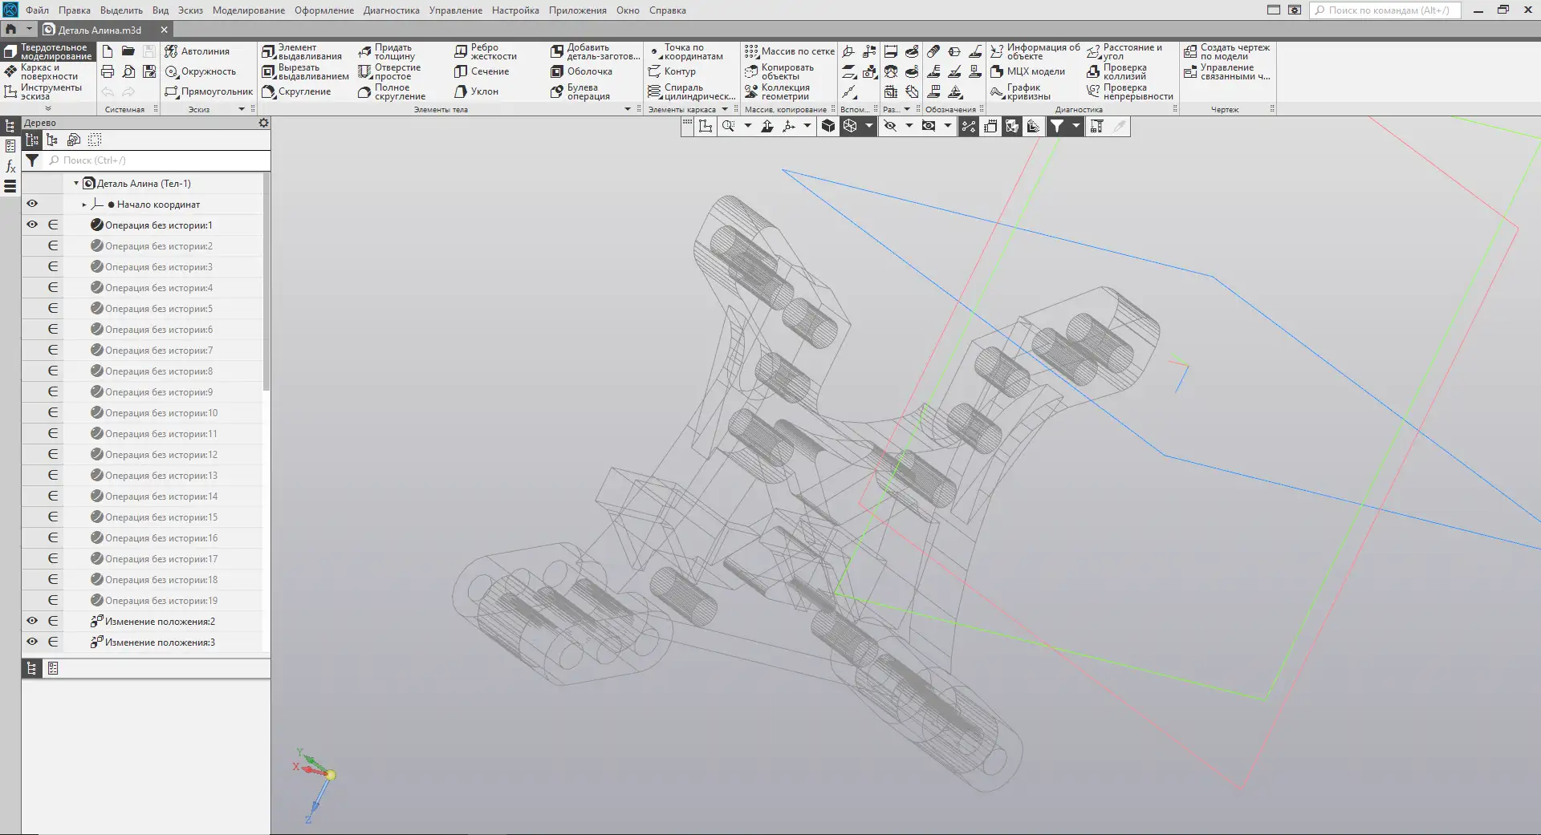Click the tree filter funnel icon

click(x=32, y=160)
